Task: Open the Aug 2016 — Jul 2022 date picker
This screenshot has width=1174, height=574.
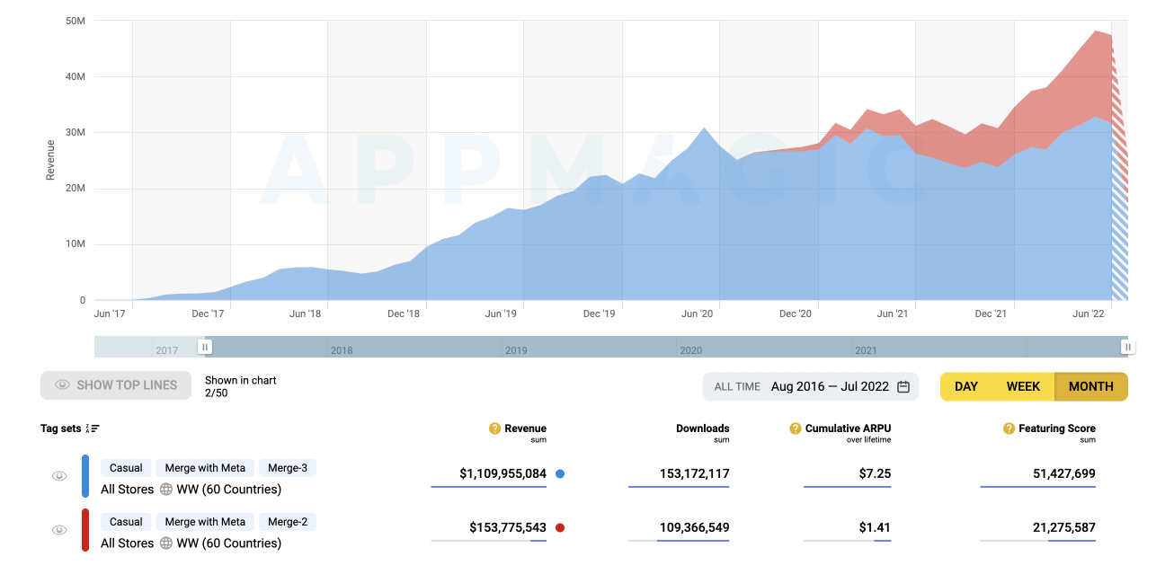Action: 829,387
